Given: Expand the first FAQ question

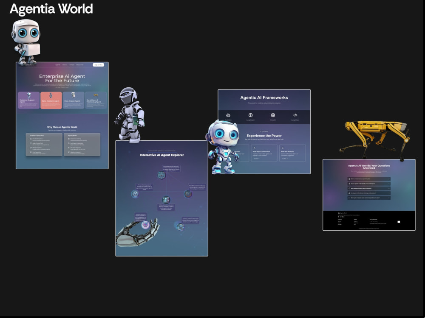Looking at the screenshot, I should tap(369, 179).
